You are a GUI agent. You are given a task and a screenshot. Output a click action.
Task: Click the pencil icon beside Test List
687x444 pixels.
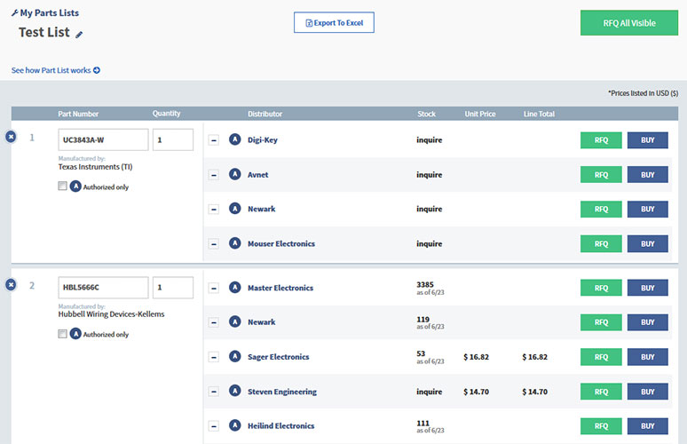pos(79,35)
